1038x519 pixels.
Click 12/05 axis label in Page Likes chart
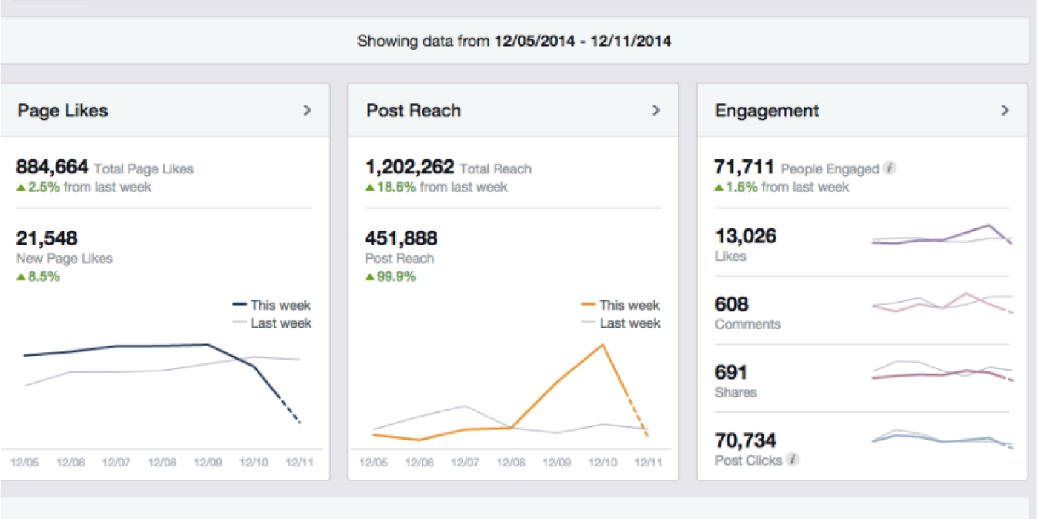[x=24, y=463]
